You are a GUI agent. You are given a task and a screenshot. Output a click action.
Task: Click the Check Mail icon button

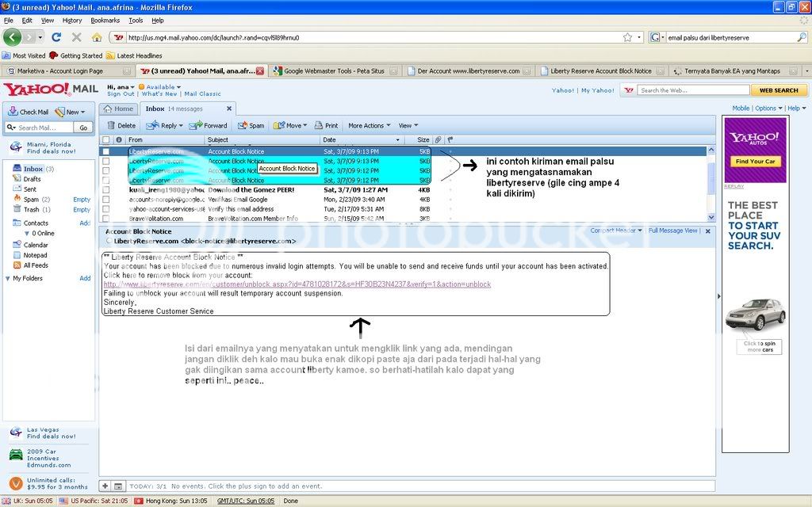pos(28,112)
